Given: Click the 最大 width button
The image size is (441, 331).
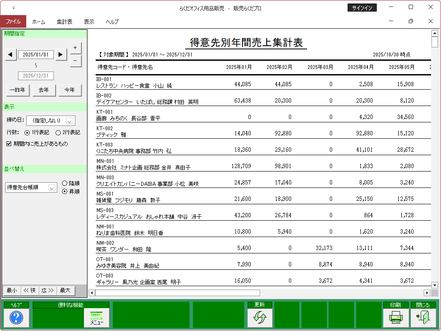Looking at the screenshot, I should tap(65, 290).
